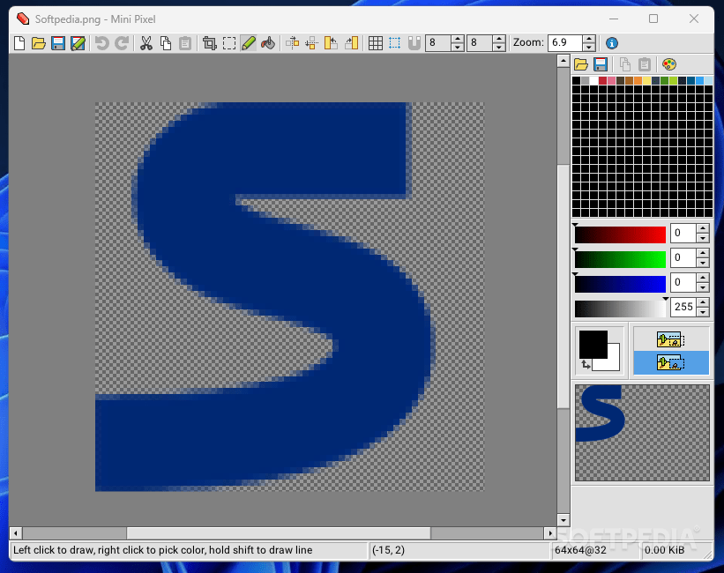The height and width of the screenshot is (573, 724).
Task: Decrease the Zoom value
Action: 589,48
